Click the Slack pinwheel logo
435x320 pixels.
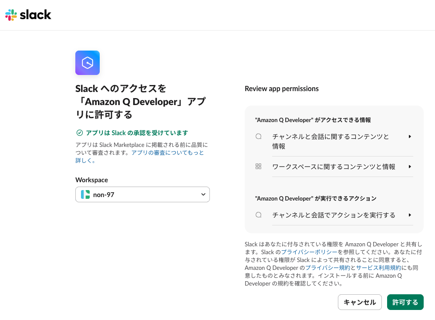(x=10, y=15)
